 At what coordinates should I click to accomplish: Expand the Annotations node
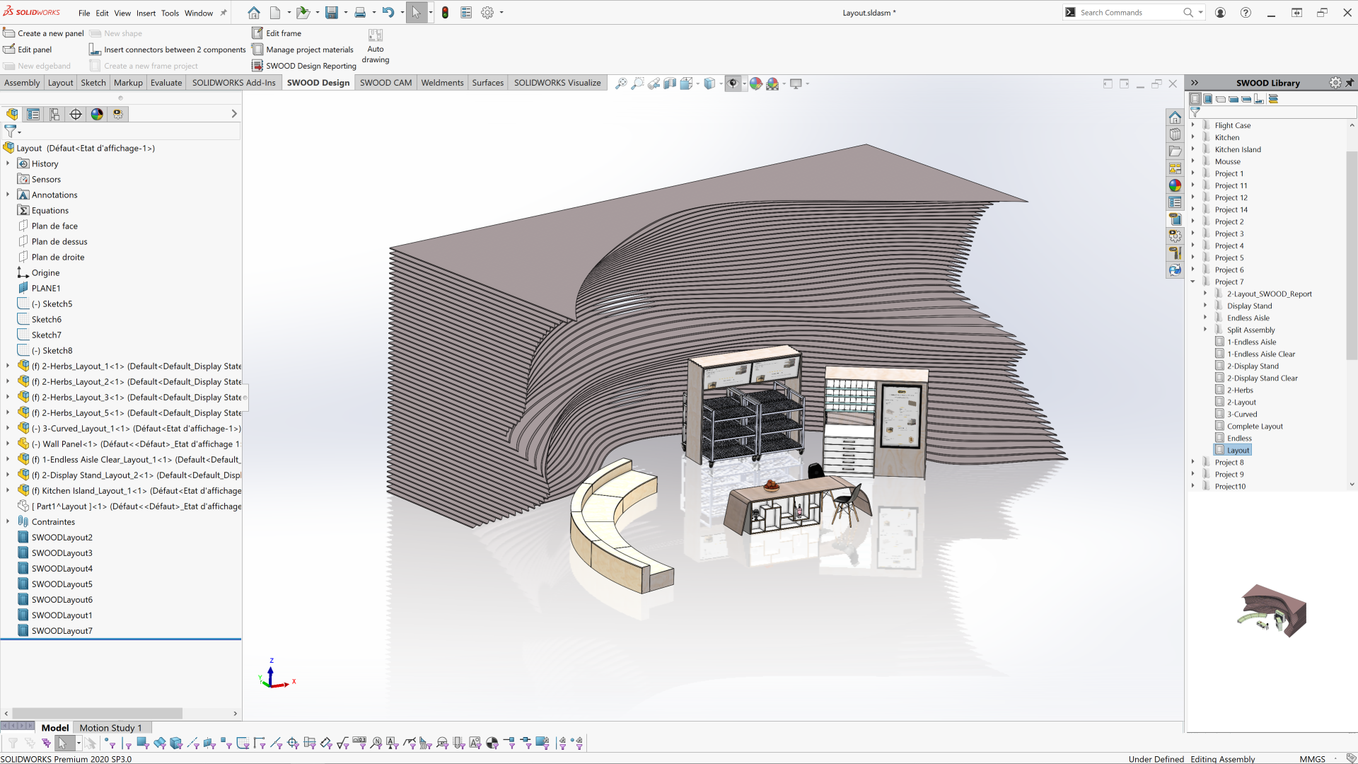[x=8, y=195]
